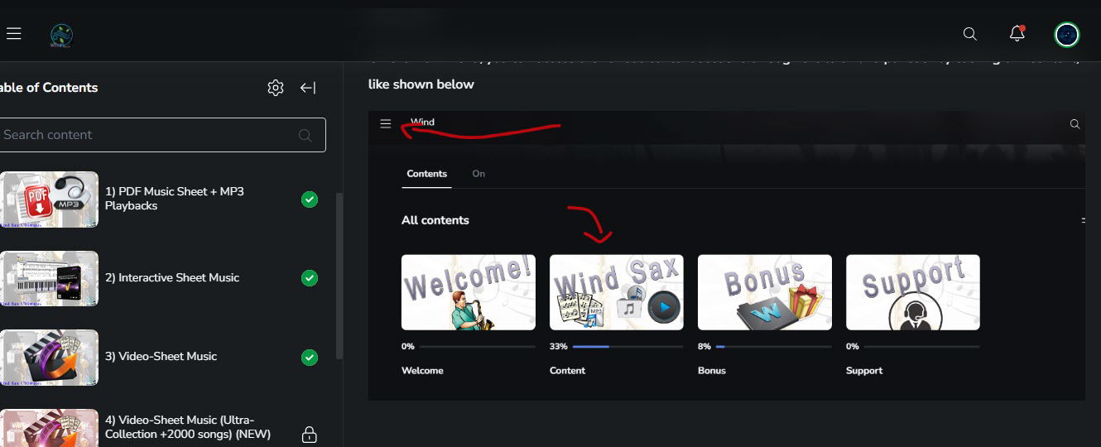Image resolution: width=1101 pixels, height=447 pixels.
Task: Open search using top-right magnifier icon
Action: [x=970, y=34]
